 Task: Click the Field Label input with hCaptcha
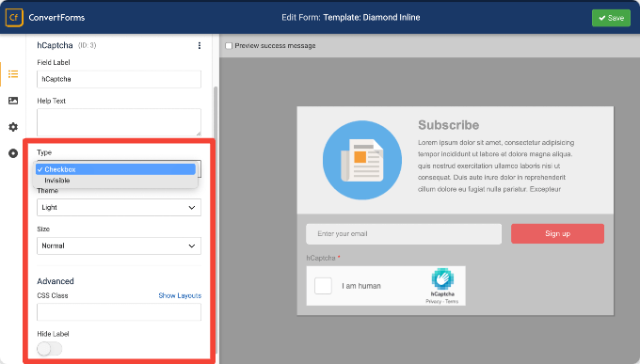[x=119, y=79]
